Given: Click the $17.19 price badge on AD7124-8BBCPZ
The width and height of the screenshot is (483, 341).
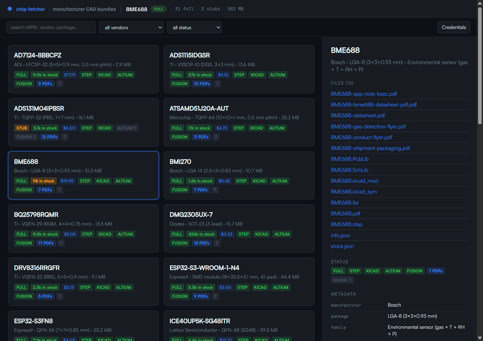Looking at the screenshot, I should click(70, 75).
